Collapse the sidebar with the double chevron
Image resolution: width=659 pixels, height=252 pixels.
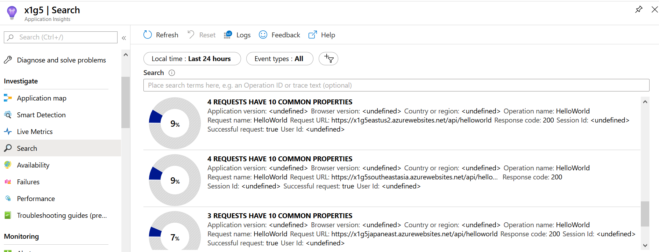pos(124,38)
